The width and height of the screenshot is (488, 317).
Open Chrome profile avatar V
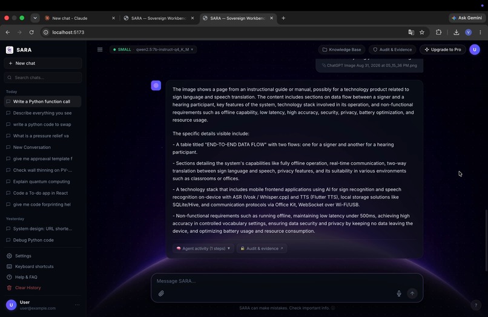point(469,32)
